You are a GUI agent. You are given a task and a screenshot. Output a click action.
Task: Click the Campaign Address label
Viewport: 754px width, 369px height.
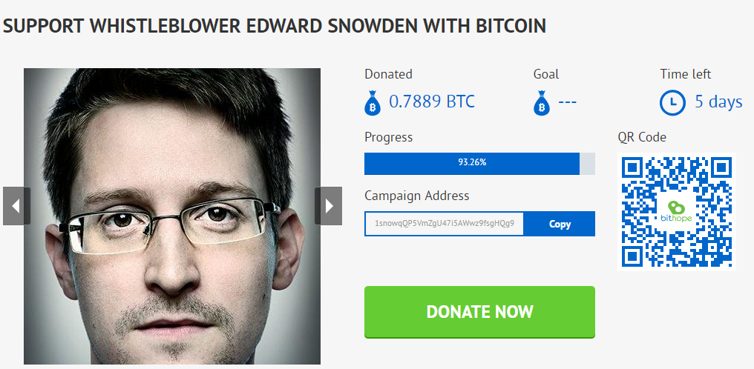tap(417, 196)
